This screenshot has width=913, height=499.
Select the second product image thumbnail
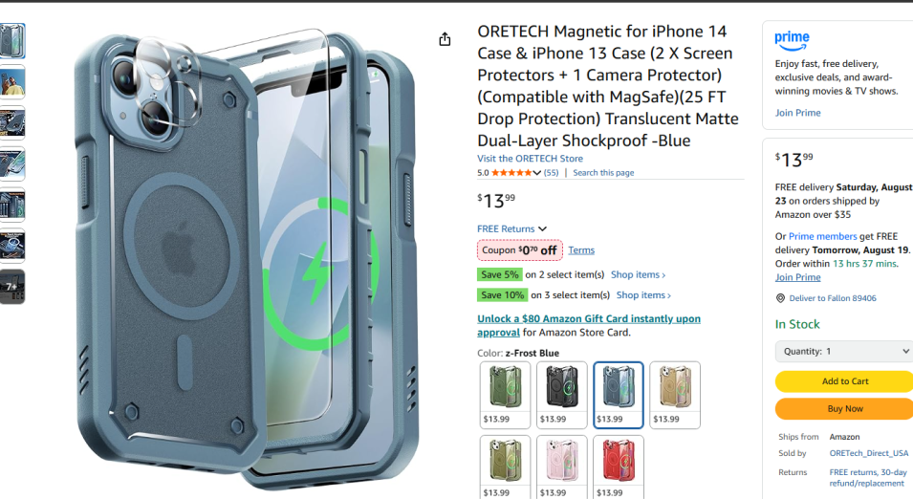click(12, 82)
